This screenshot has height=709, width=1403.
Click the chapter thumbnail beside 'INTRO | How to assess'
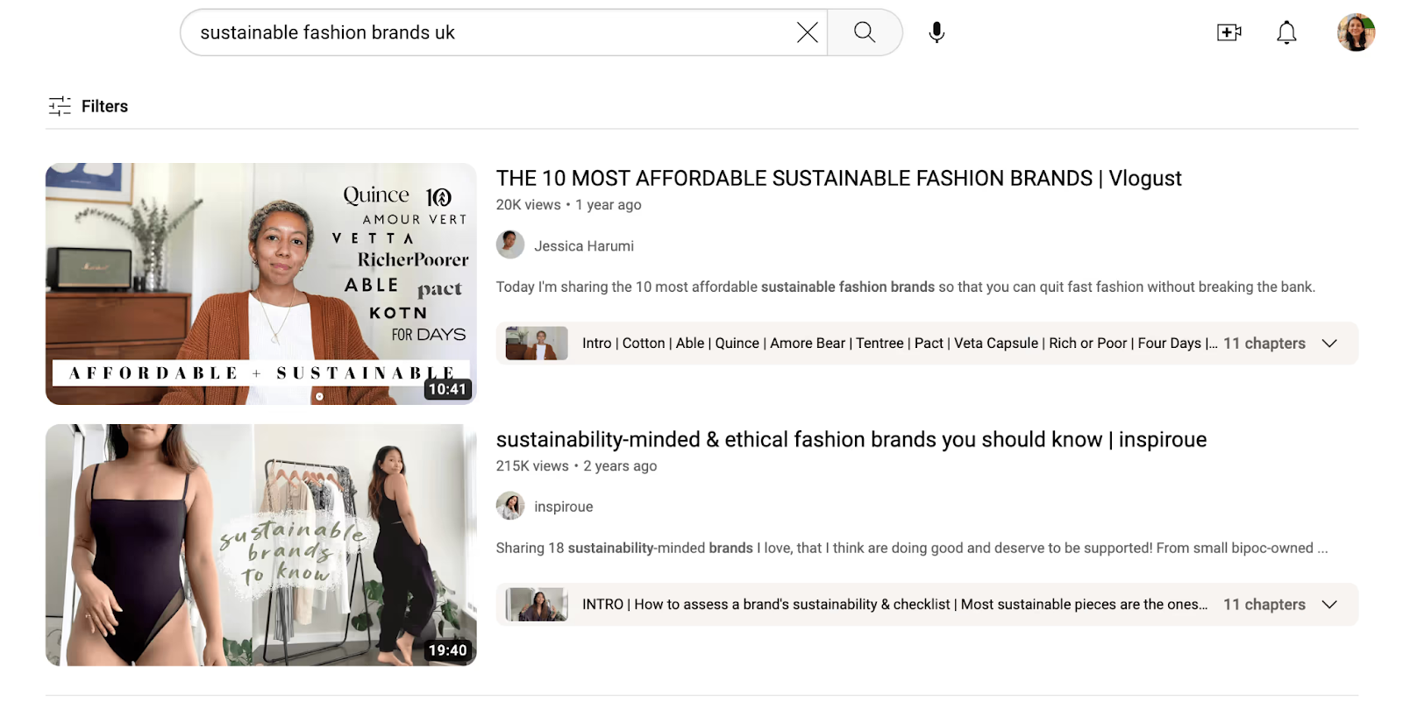[x=537, y=605]
